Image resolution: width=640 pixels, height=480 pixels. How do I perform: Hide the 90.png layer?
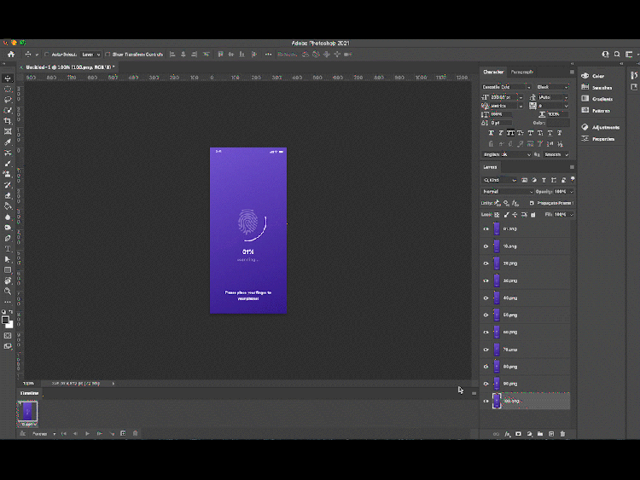(486, 384)
